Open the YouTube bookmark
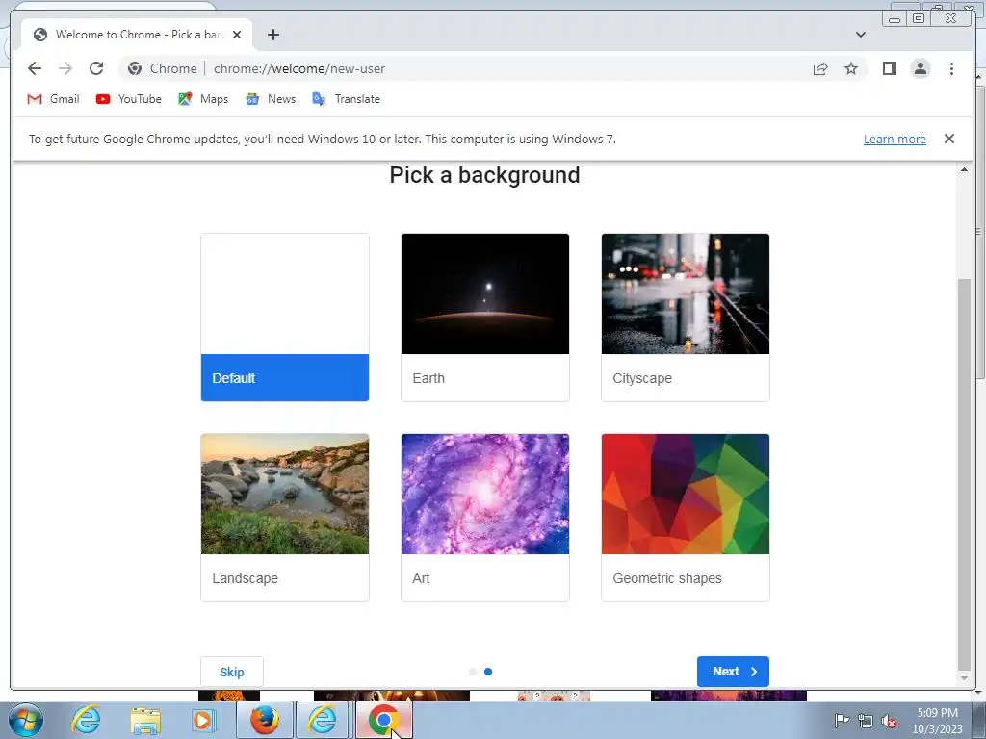The height and width of the screenshot is (739, 986). (x=129, y=99)
